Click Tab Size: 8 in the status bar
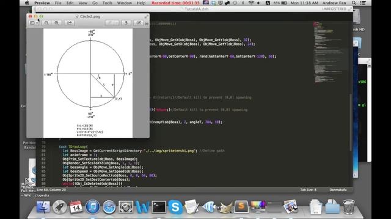Screen dimensions: 391x219 pos(308,190)
